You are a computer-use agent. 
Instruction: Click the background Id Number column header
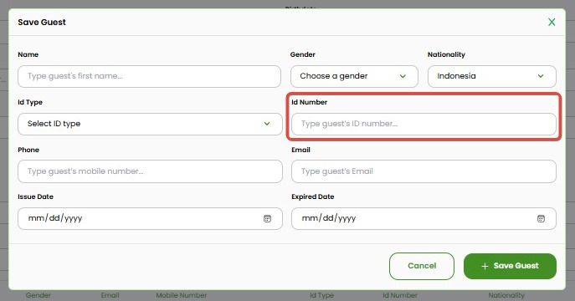[400, 295]
